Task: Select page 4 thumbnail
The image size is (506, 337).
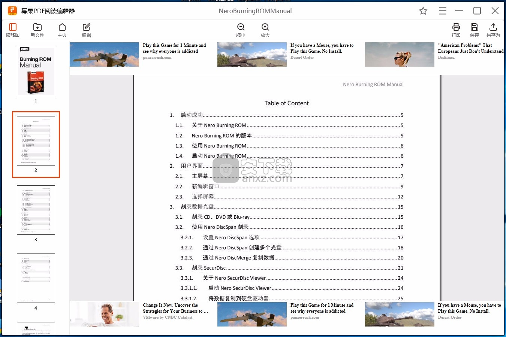Action: [36, 278]
